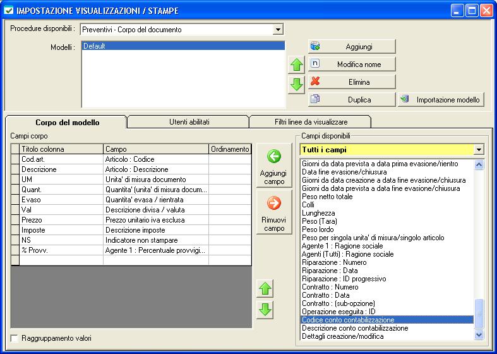Click the Importazione modello button
The image size is (497, 354).
click(441, 100)
